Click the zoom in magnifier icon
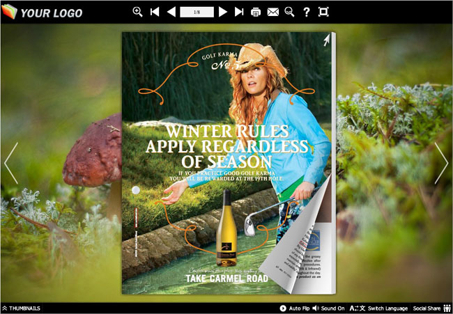453x314 pixels. pos(137,12)
